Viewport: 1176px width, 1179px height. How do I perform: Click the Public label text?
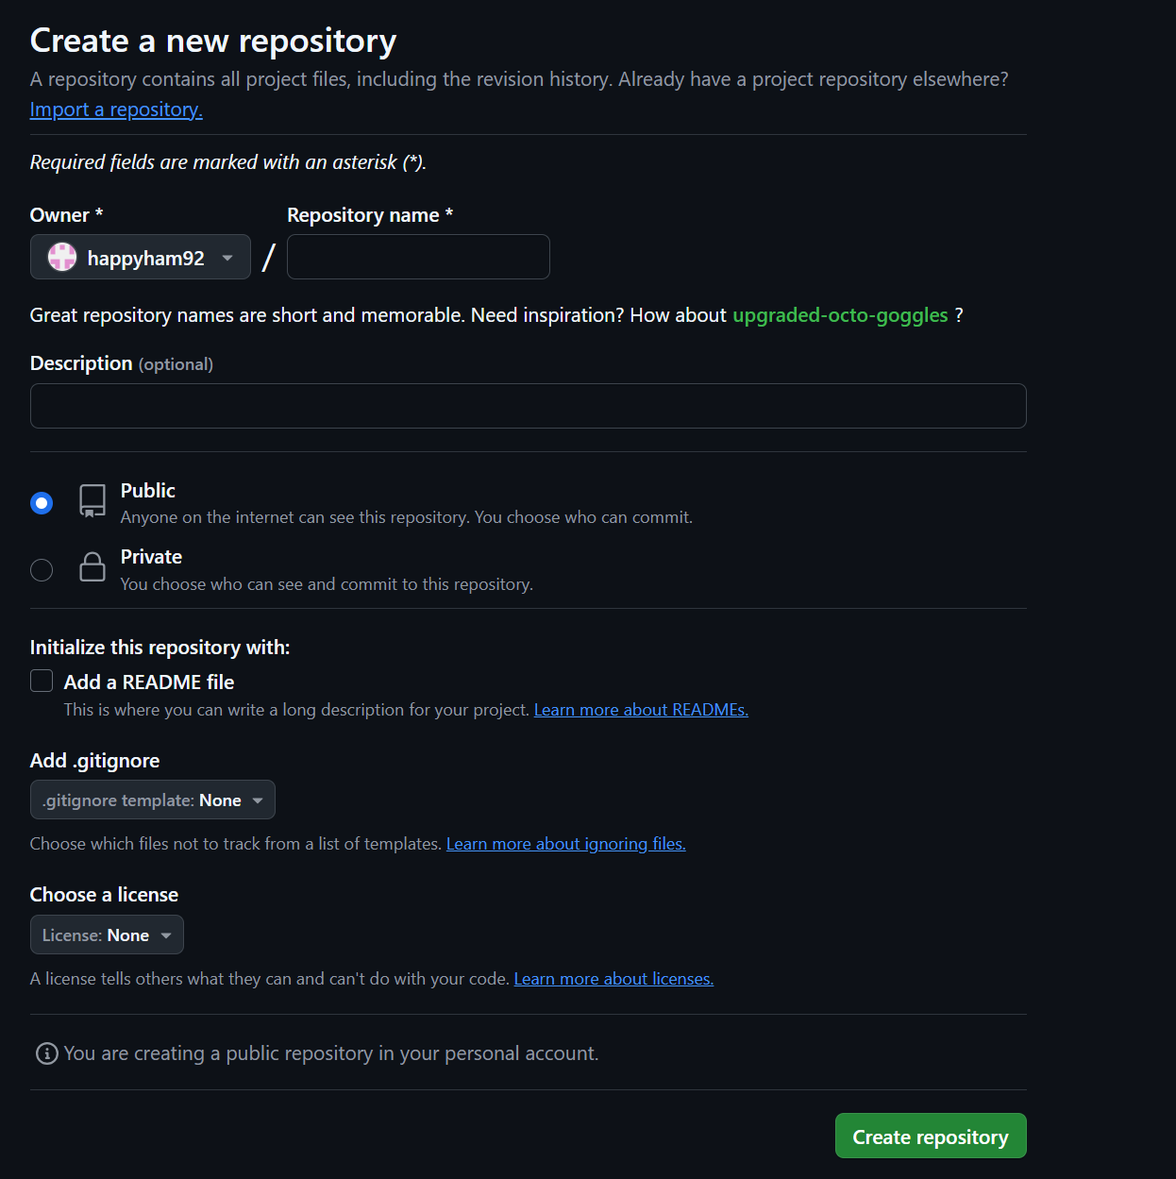tap(148, 491)
